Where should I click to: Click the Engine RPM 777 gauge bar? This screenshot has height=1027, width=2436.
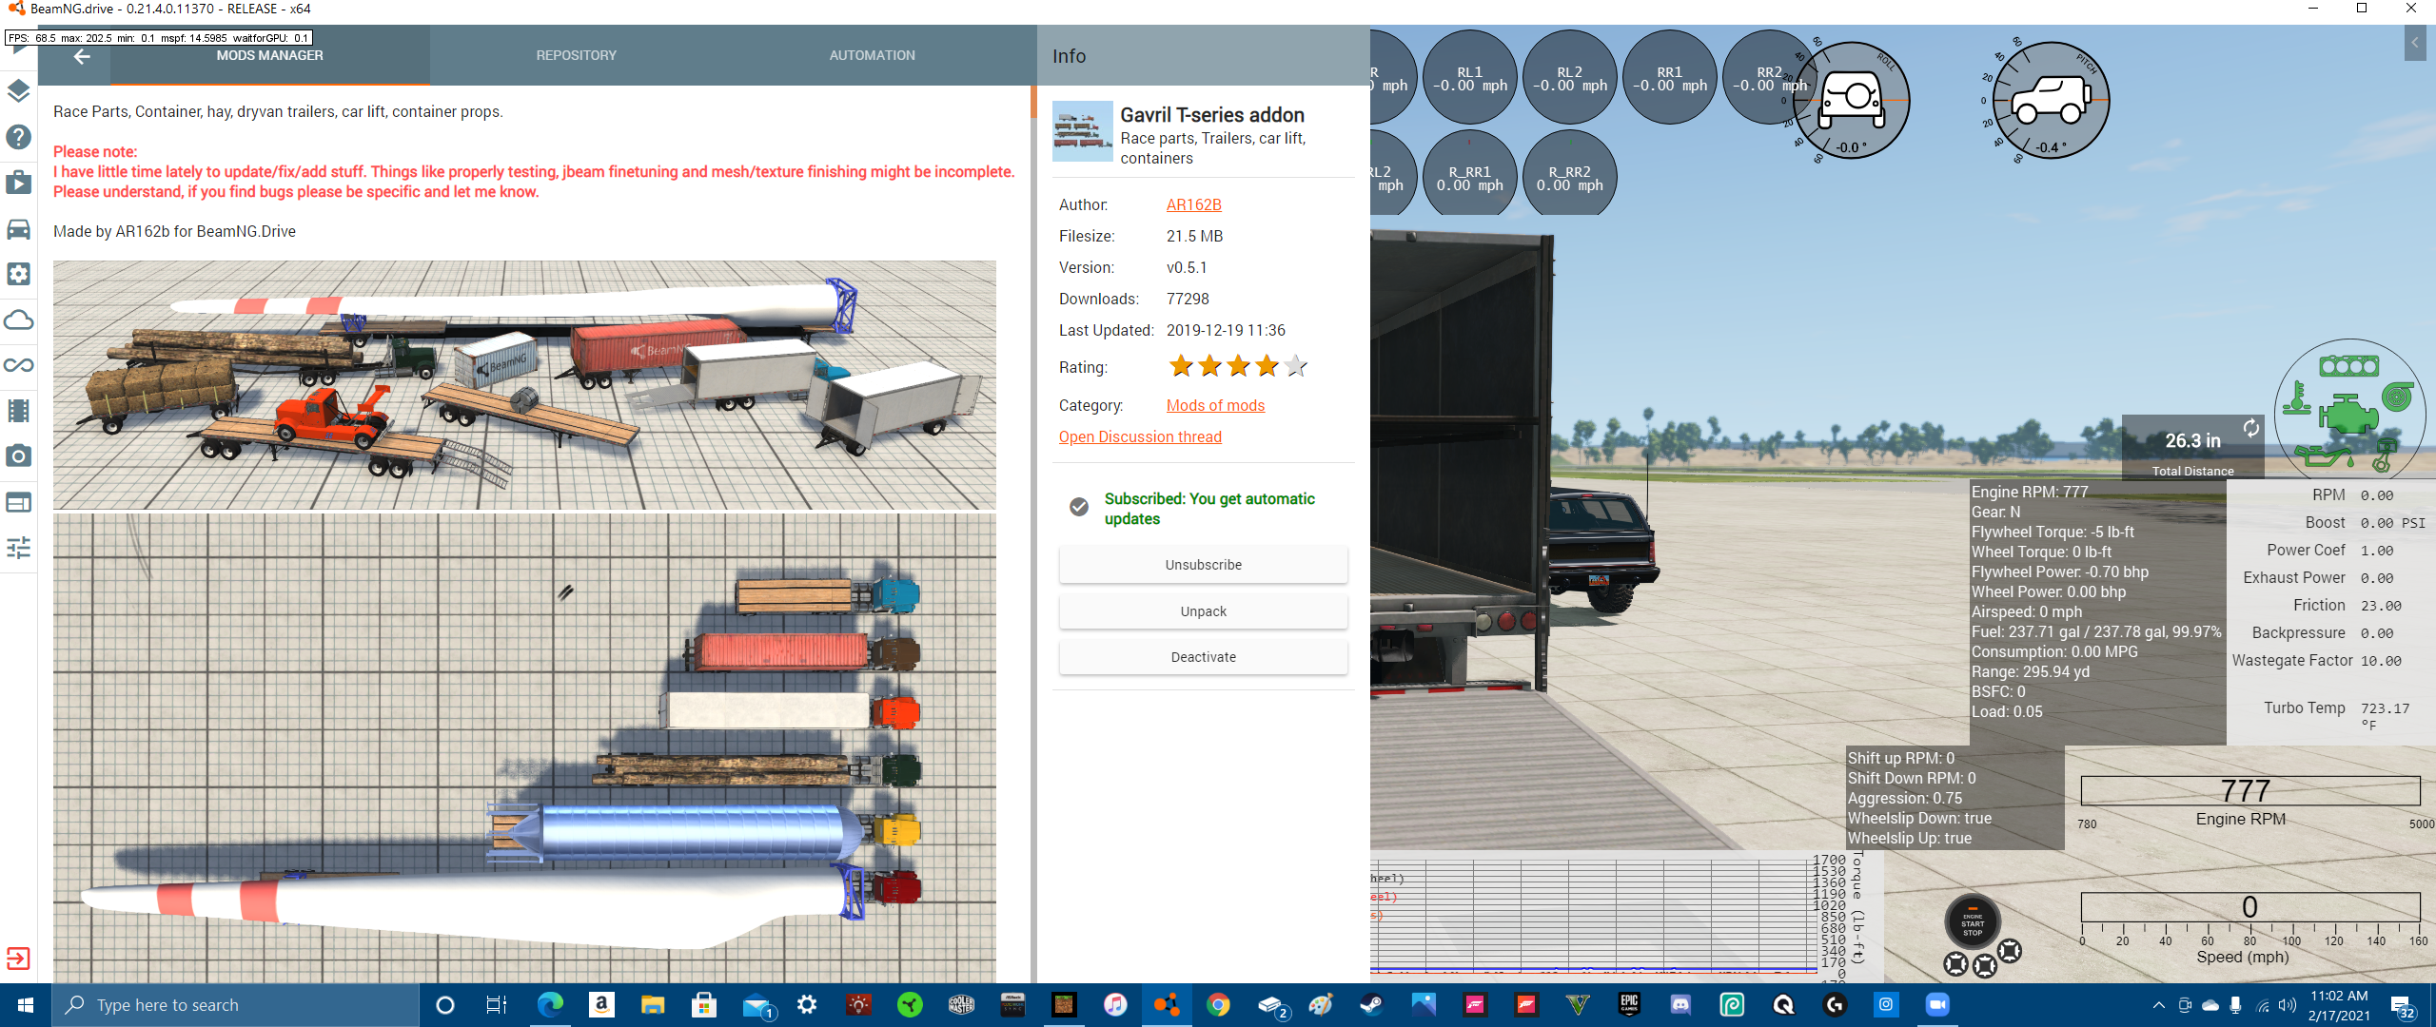tap(2249, 791)
